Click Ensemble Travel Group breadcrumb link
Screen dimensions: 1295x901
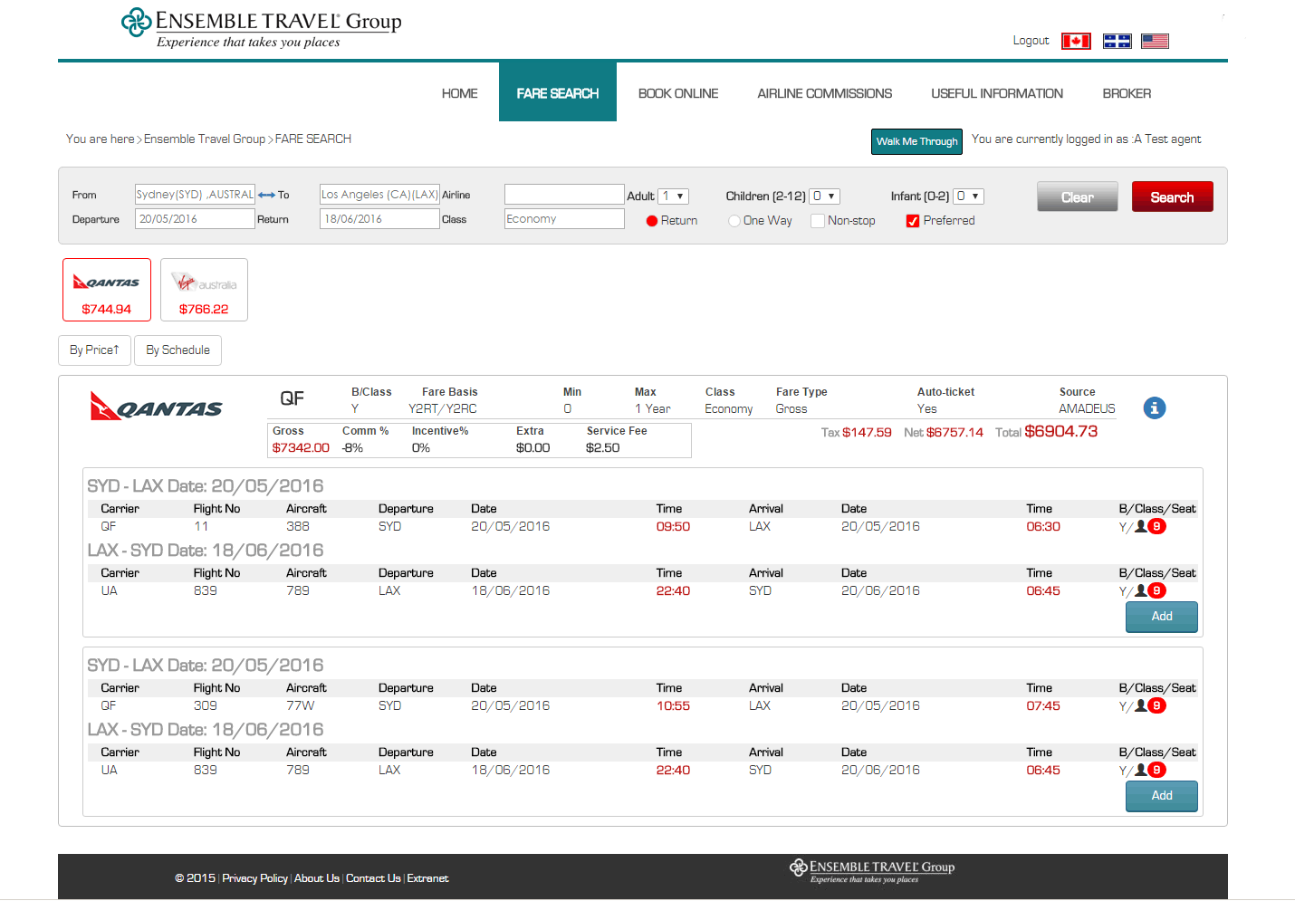205,139
